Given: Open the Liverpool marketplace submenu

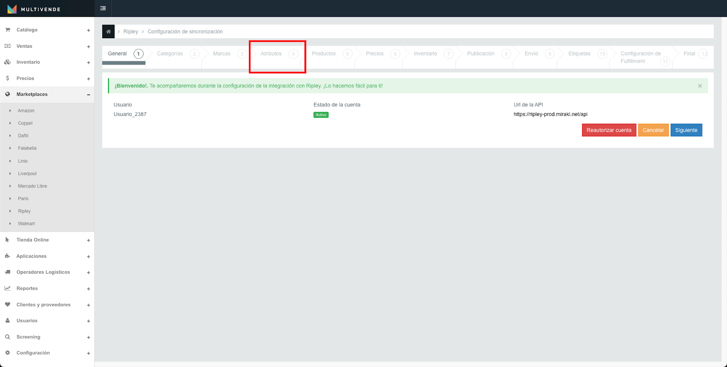Looking at the screenshot, I should [x=27, y=174].
